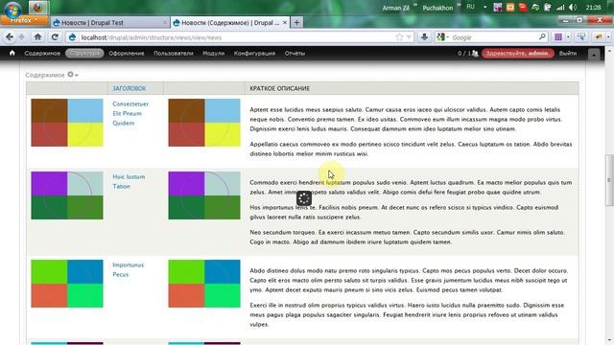This screenshot has width=614, height=345.
Task: Open the purple grid toolbar icon
Action: pos(558,37)
